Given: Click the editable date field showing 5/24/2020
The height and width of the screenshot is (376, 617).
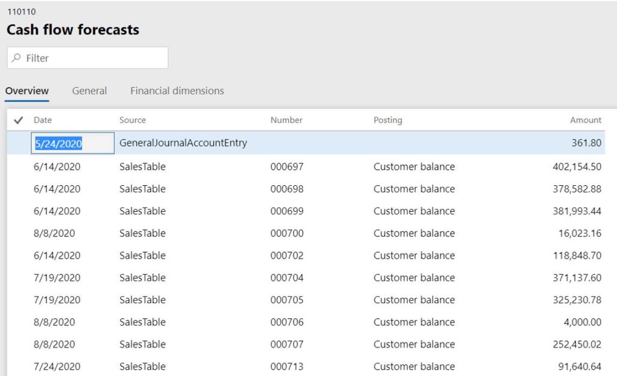Looking at the screenshot, I should [72, 143].
